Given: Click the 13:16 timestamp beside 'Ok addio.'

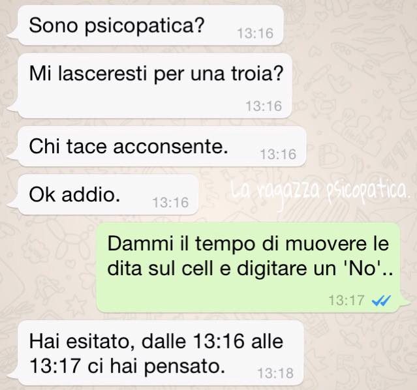Looking at the screenshot, I should (x=170, y=203).
